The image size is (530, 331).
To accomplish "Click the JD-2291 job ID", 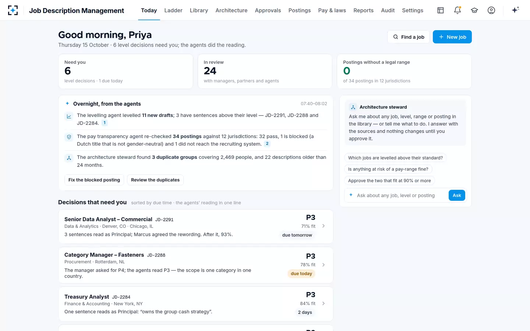I will (164, 220).
